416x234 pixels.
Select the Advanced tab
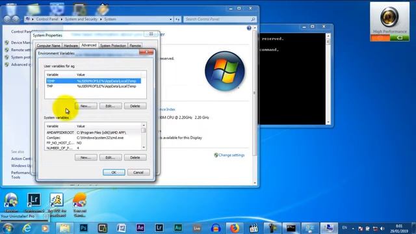click(89, 45)
